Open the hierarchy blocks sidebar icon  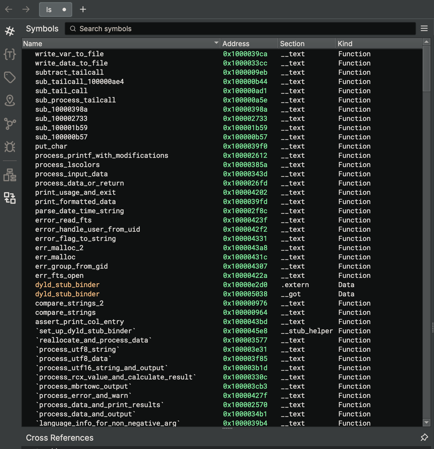[x=10, y=175]
